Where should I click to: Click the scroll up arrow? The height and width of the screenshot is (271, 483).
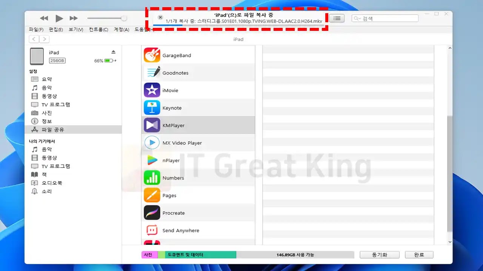tap(449, 48)
